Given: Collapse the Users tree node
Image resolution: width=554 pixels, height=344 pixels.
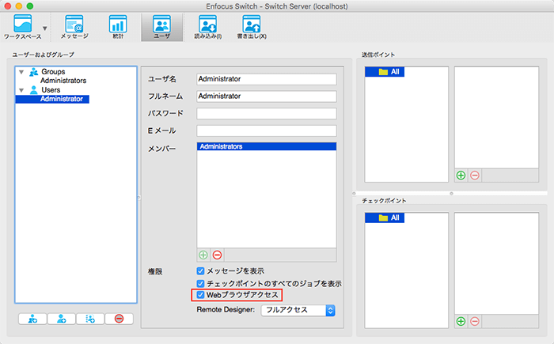Looking at the screenshot, I should (21, 90).
